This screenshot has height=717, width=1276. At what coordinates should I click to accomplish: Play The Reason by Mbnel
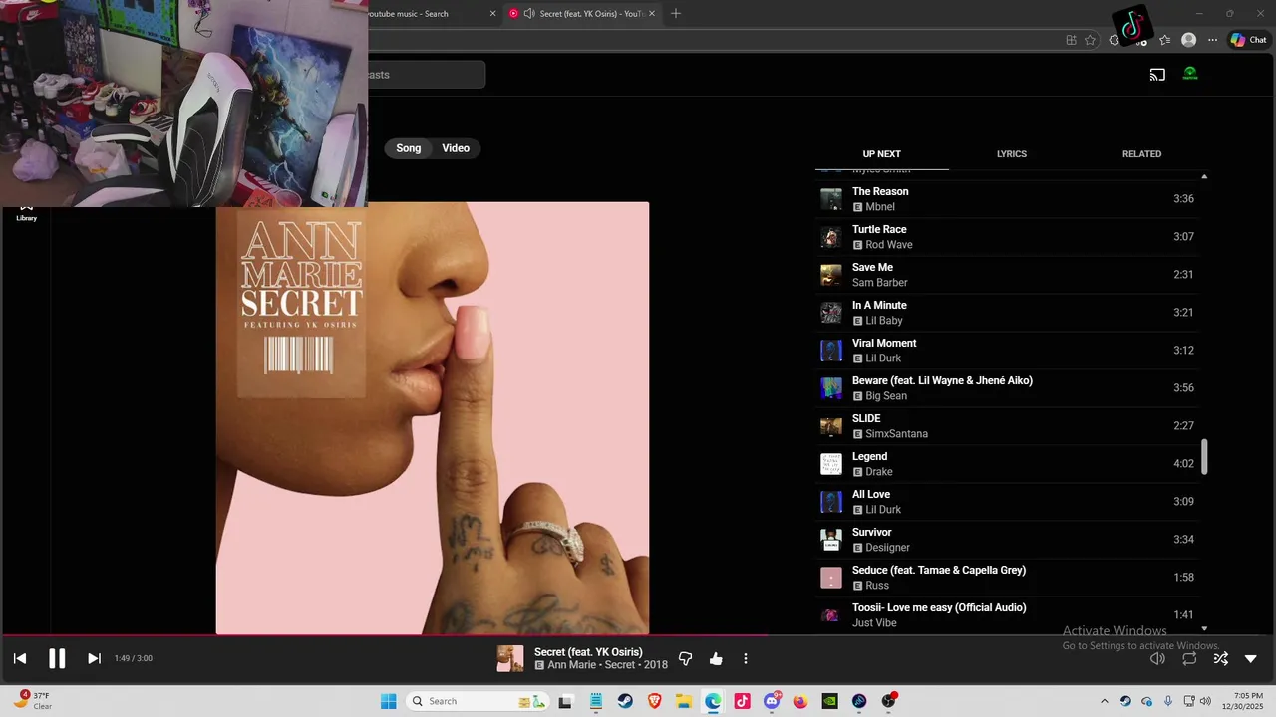click(1007, 199)
